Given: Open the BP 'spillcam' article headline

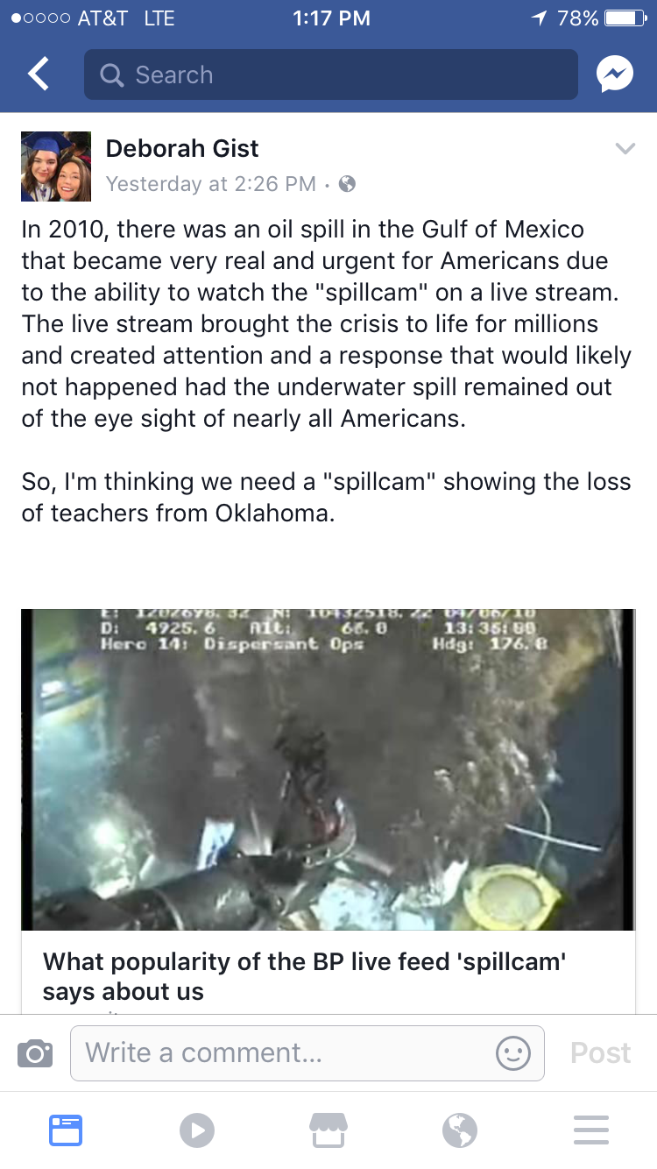Looking at the screenshot, I should (304, 976).
